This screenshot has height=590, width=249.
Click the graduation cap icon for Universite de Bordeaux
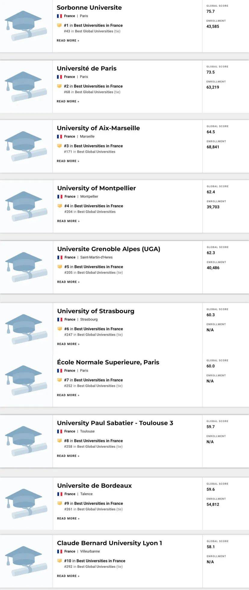tap(26, 504)
